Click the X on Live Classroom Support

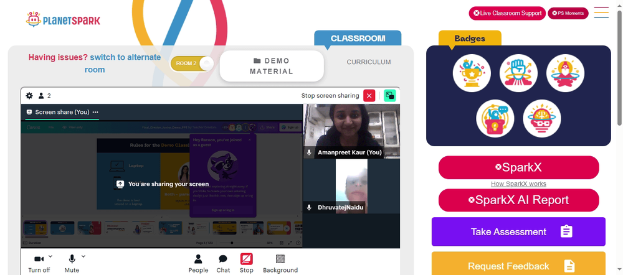(x=476, y=13)
